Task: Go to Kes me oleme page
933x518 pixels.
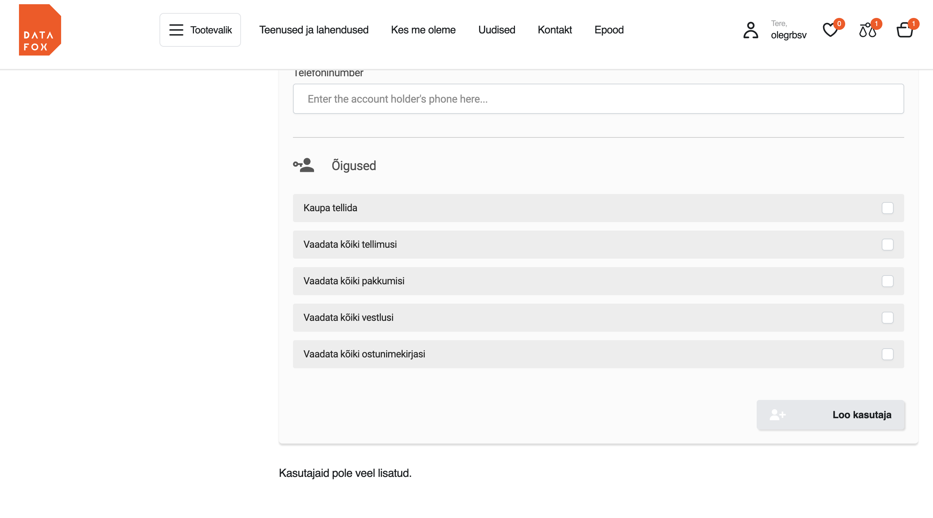Action: coord(423,30)
